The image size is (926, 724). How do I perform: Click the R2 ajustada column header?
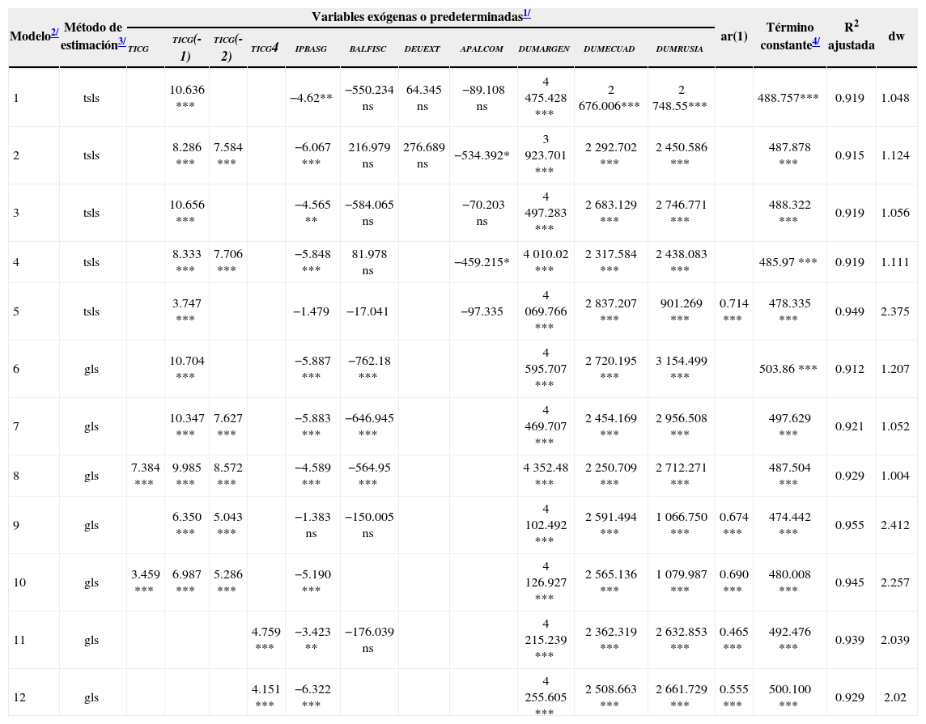click(851, 36)
